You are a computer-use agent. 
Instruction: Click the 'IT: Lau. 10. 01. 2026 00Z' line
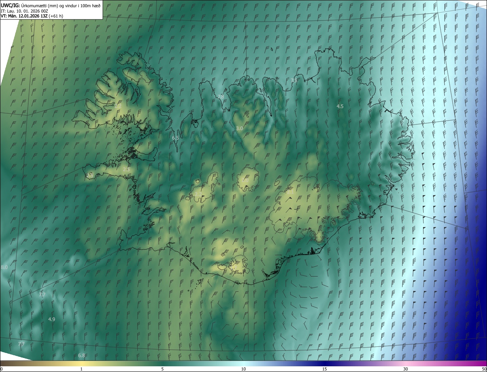[x=24, y=11]
